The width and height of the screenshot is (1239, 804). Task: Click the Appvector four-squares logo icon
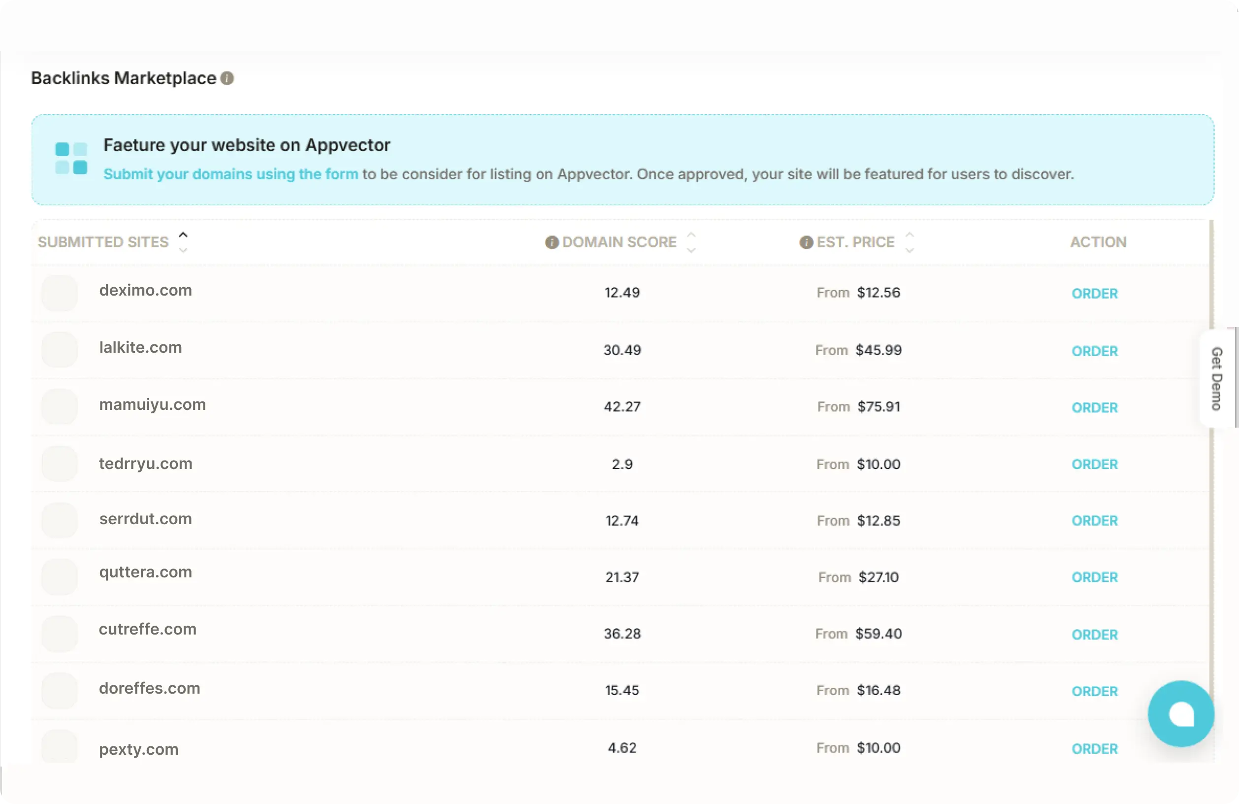point(71,158)
